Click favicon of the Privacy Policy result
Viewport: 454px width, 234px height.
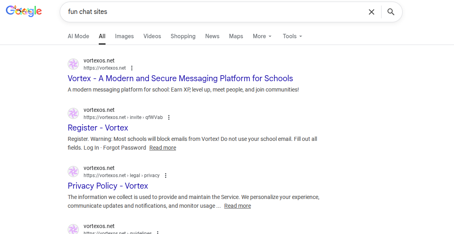pos(73,172)
